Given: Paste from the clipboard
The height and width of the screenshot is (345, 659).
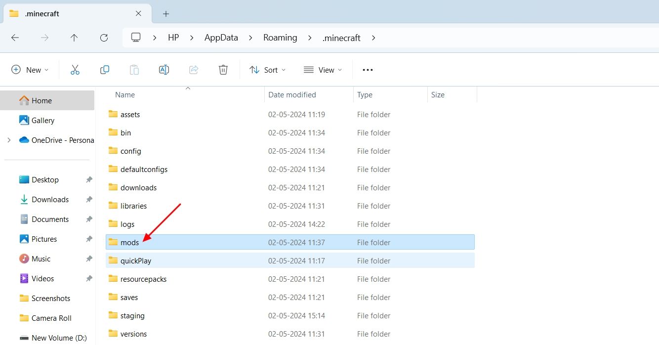Looking at the screenshot, I should click(134, 70).
